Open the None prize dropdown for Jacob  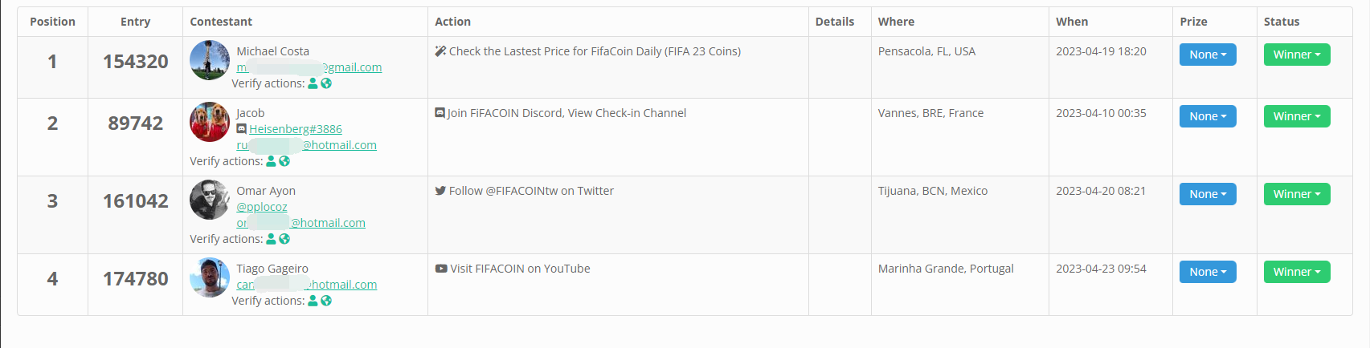coord(1207,116)
